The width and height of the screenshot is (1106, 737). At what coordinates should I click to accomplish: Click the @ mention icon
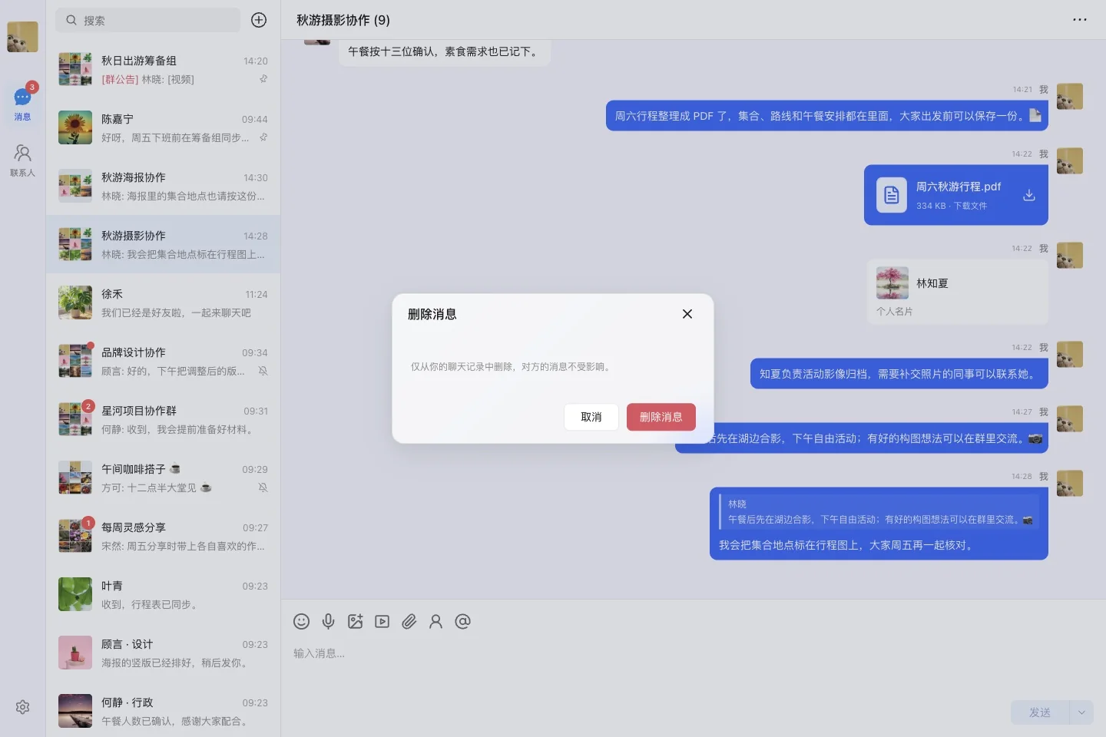[462, 622]
